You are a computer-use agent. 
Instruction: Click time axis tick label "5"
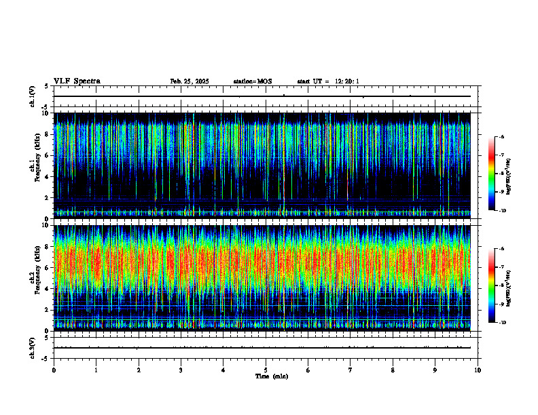(x=266, y=370)
